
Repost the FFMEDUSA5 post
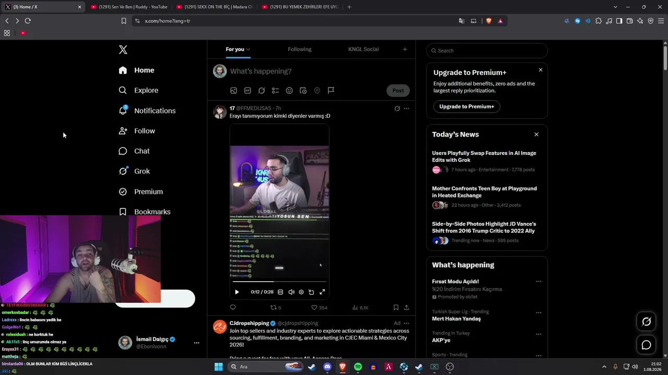(275, 308)
